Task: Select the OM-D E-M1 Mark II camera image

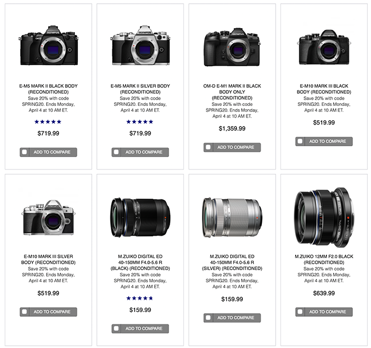Action: (232, 46)
